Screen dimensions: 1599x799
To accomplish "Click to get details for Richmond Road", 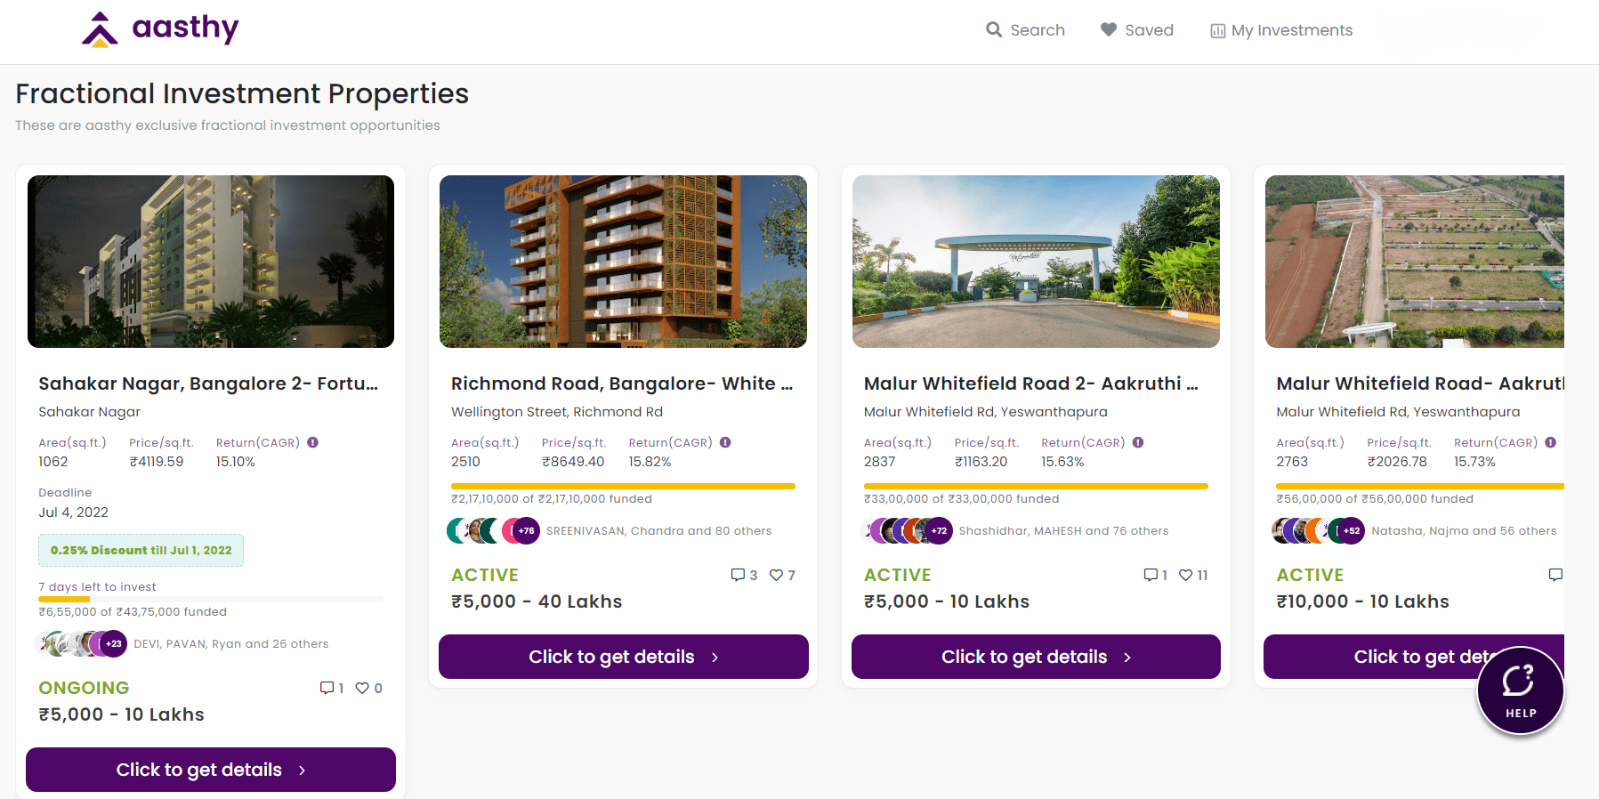I will click(624, 657).
